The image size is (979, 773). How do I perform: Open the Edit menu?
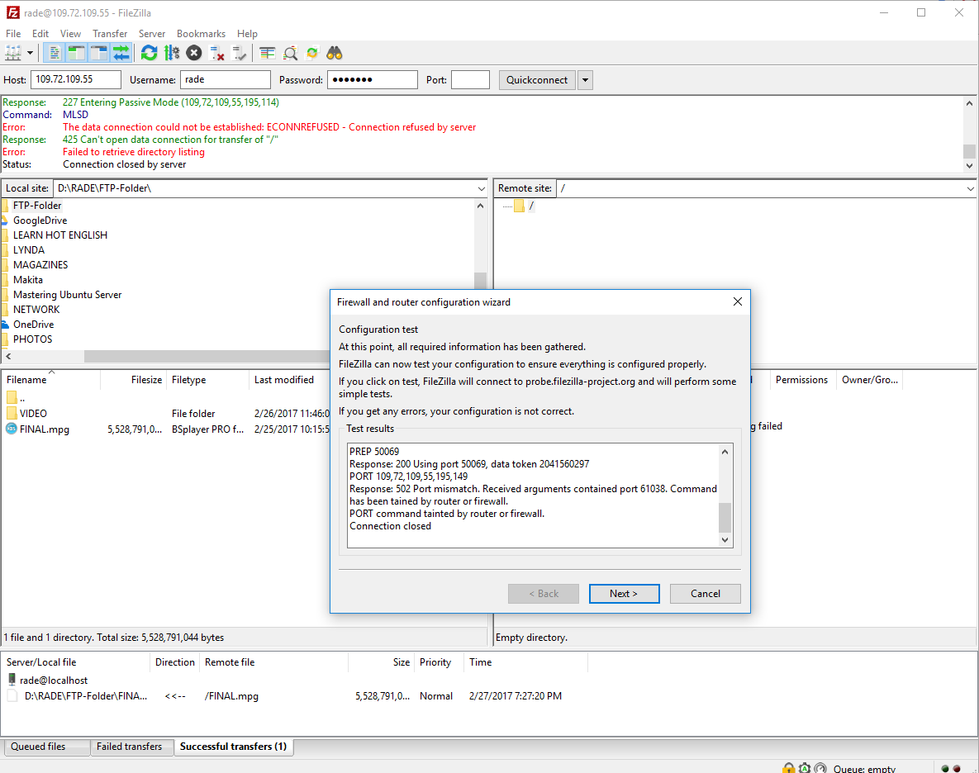[x=40, y=34]
